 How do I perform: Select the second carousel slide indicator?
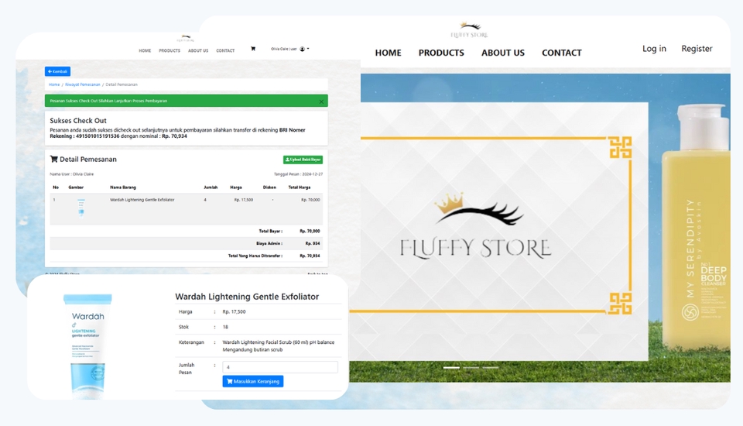tap(471, 368)
